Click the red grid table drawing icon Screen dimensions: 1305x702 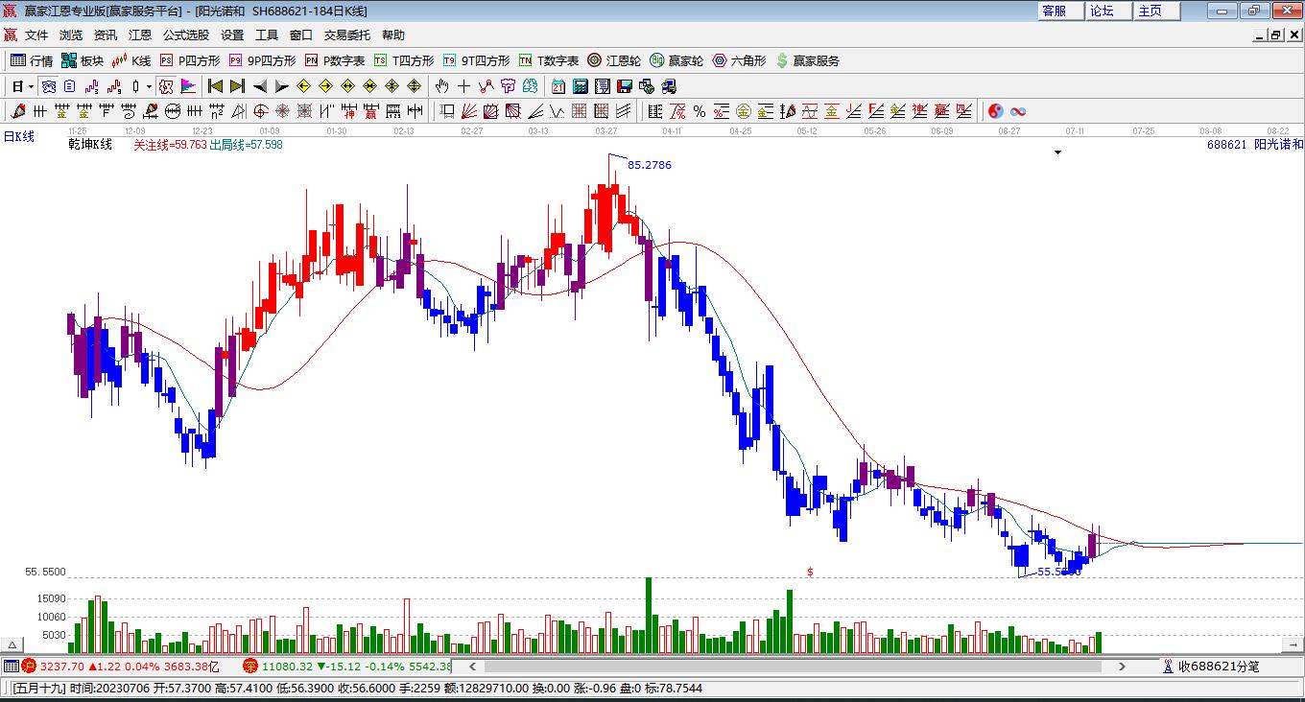(580, 111)
